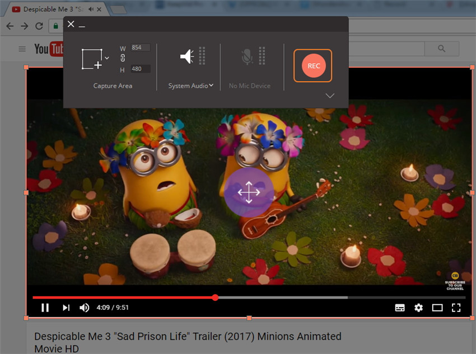The width and height of the screenshot is (476, 354).
Task: Click the 4:09 / 9:51 time display
Action: pos(113,308)
